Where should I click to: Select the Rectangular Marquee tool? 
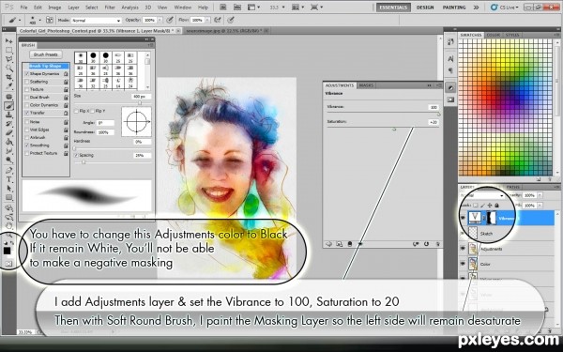pyautogui.click(x=8, y=50)
